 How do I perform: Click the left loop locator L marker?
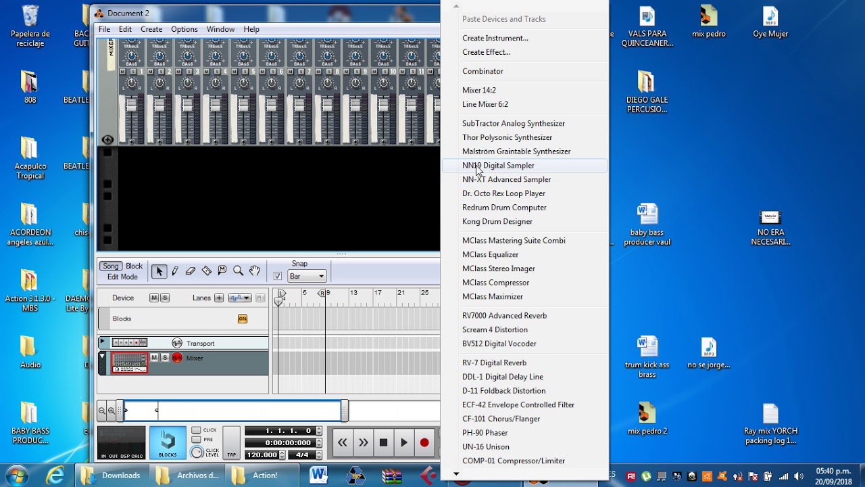[282, 293]
